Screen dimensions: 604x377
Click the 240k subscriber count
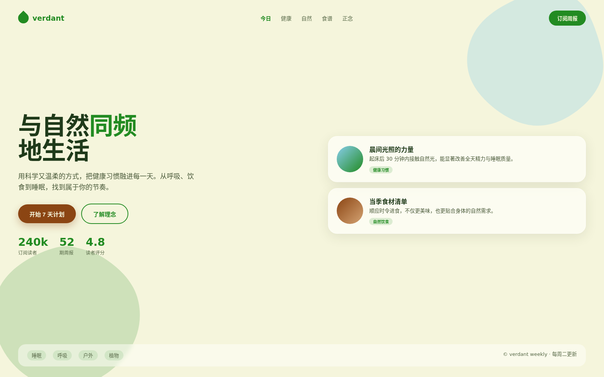tap(33, 242)
